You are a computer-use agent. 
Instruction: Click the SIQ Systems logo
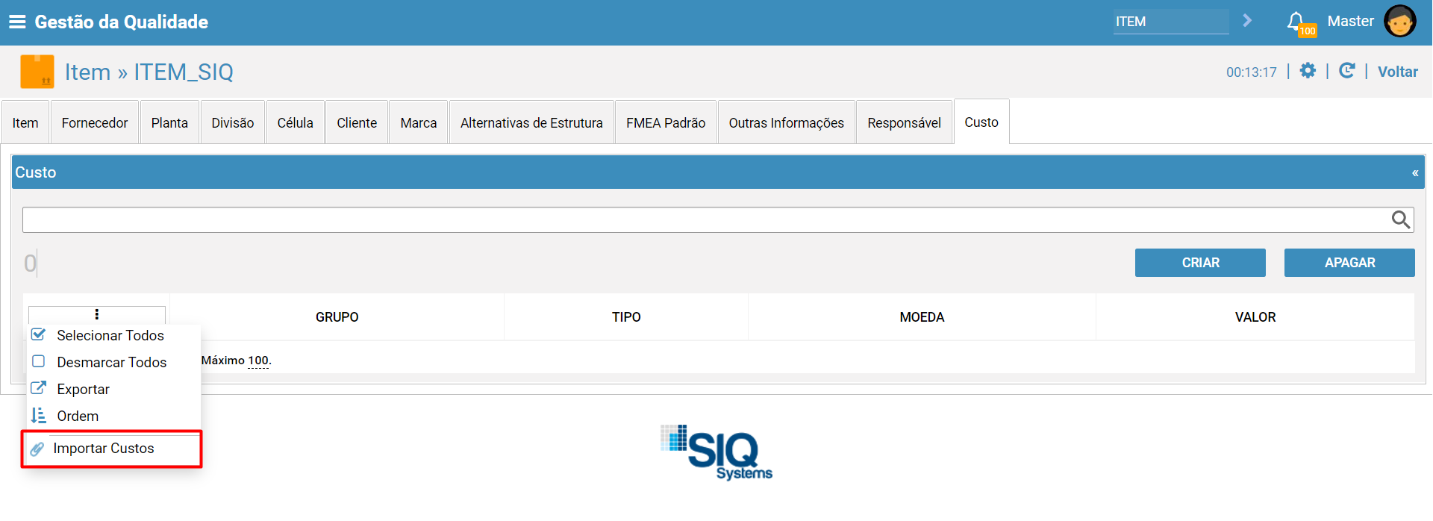coord(716,452)
